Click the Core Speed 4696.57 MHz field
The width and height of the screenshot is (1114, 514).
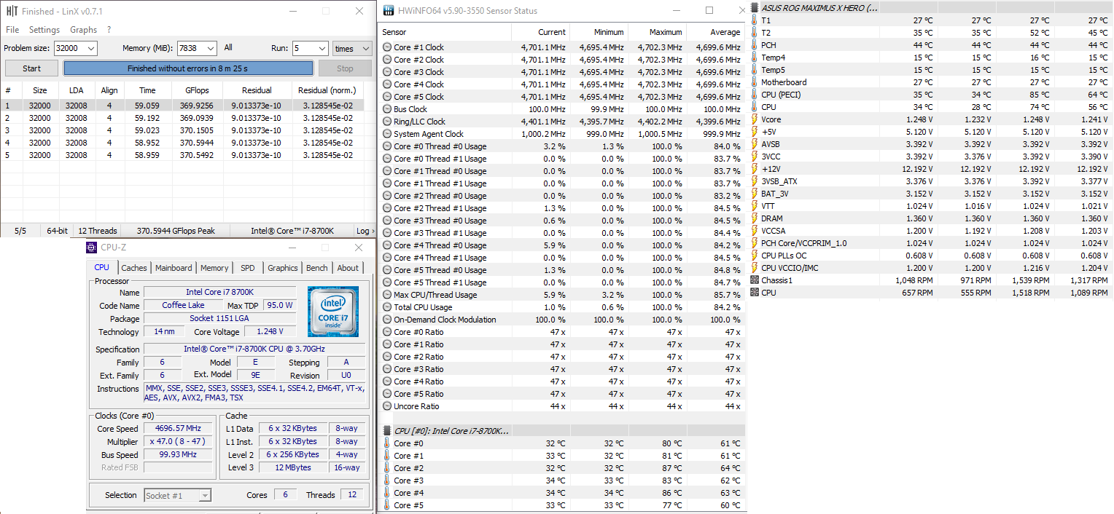(x=179, y=429)
